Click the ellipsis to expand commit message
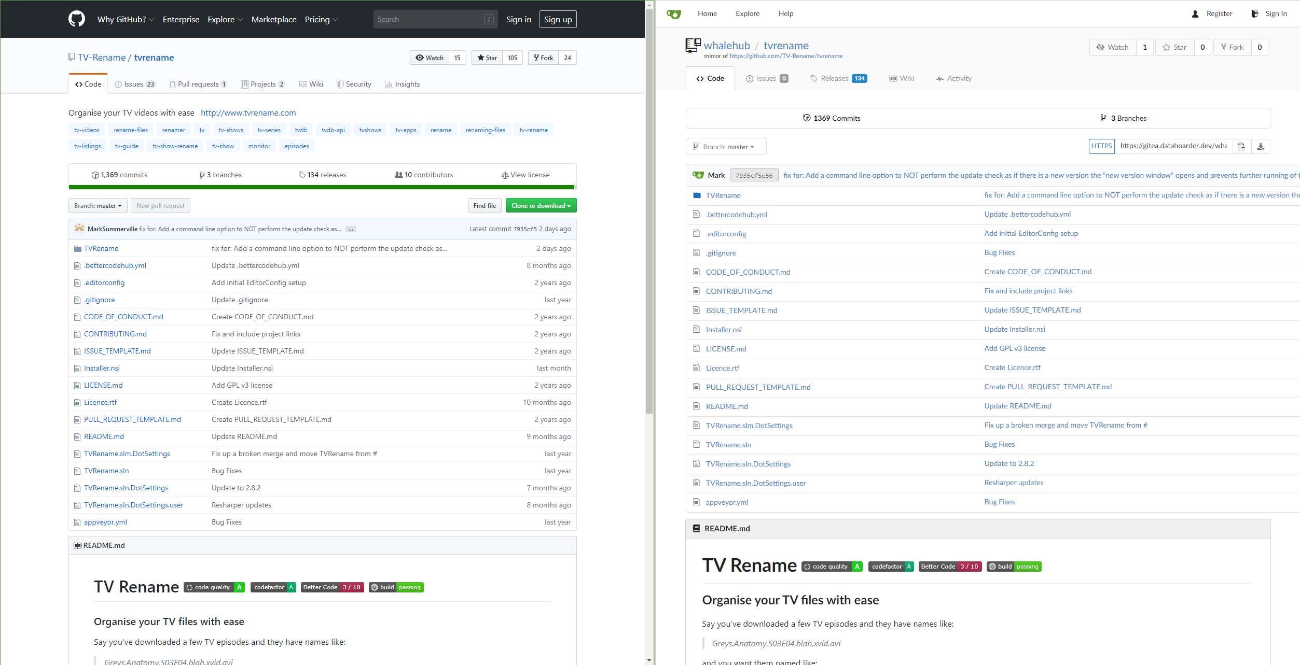This screenshot has height=665, width=1300. pyautogui.click(x=351, y=229)
